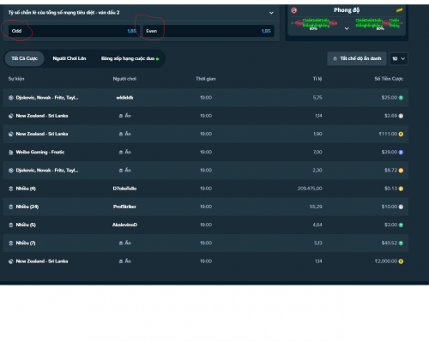Image resolution: width=429 pixels, height=342 pixels.
Task: Click cricket icon in New Zealand row with ₹2,000.00 stake
Action: tap(11, 261)
